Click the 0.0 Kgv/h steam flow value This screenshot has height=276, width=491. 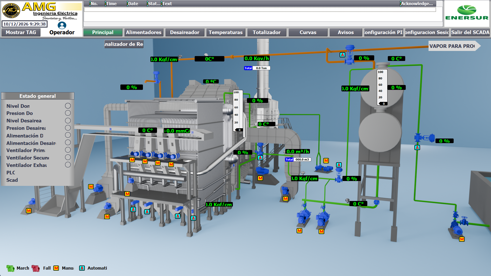[x=257, y=58]
